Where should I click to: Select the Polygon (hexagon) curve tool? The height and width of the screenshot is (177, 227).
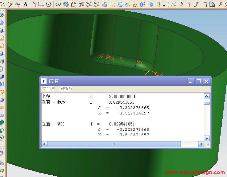pyautogui.click(x=49, y=4)
